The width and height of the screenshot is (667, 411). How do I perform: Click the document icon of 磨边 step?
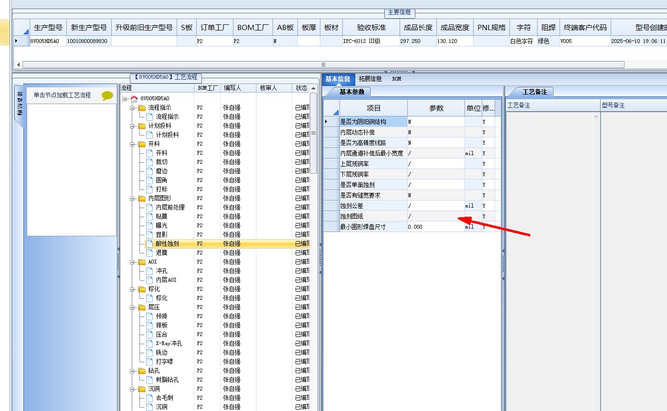coord(149,171)
